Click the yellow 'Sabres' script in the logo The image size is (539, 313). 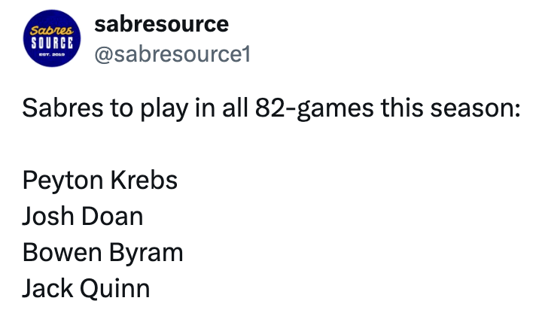click(x=49, y=30)
